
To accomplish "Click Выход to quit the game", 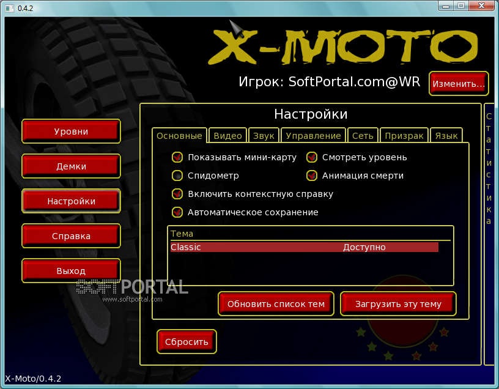I will (71, 270).
